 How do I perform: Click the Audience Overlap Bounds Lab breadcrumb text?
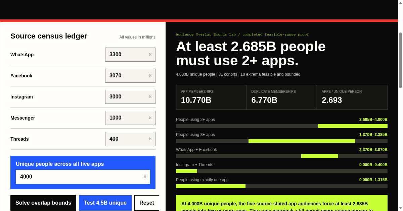point(242,34)
